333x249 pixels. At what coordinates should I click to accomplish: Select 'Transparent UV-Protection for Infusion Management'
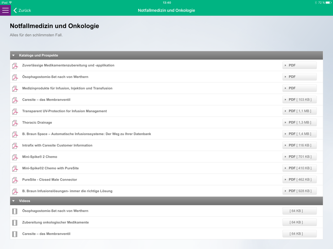click(x=65, y=111)
